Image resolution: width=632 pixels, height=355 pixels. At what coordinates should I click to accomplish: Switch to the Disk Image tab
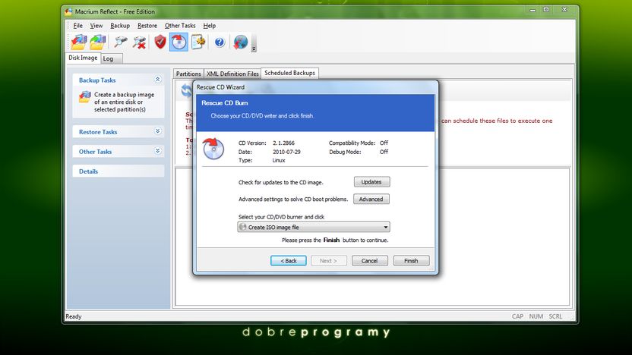pyautogui.click(x=83, y=58)
